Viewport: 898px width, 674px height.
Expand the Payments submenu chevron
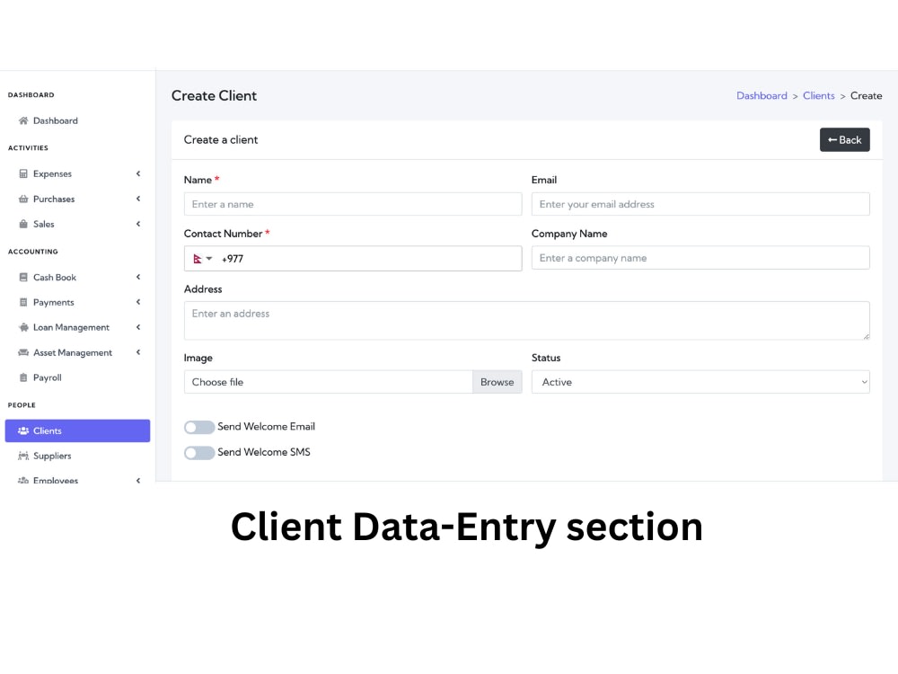click(138, 302)
